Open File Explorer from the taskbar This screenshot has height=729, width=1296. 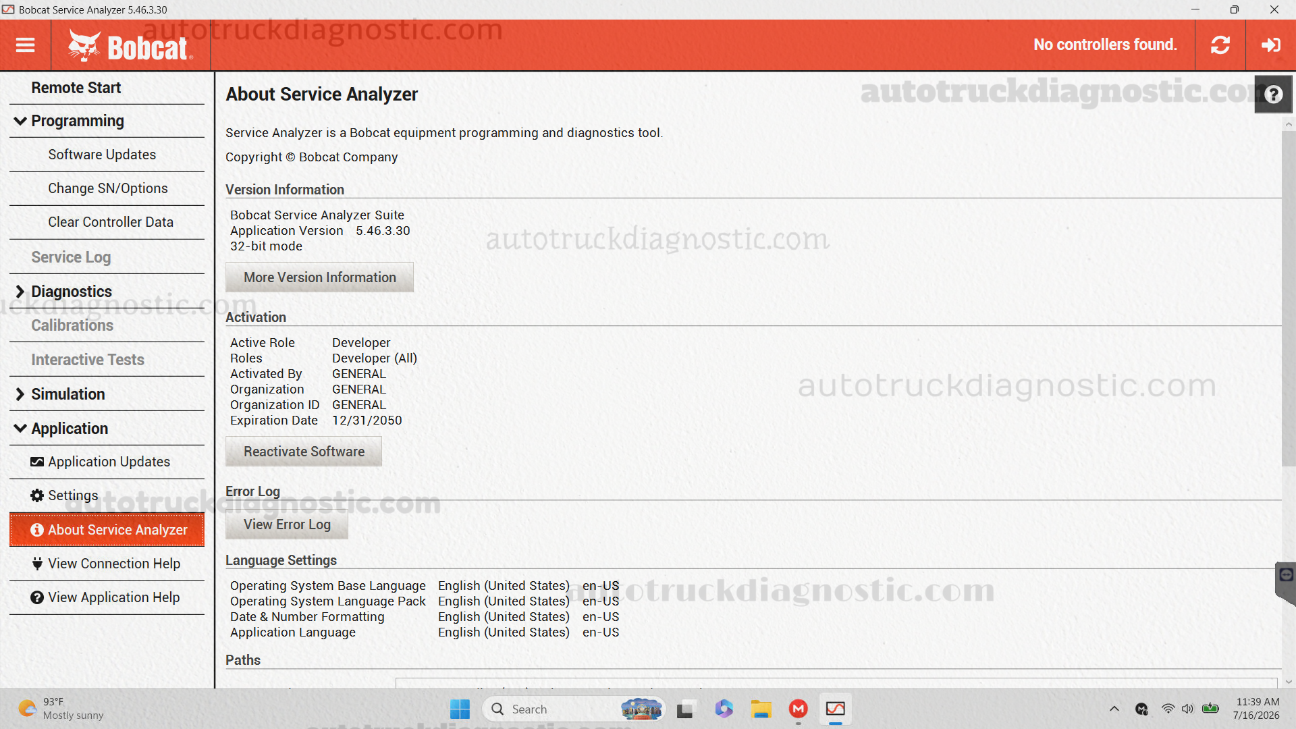761,709
